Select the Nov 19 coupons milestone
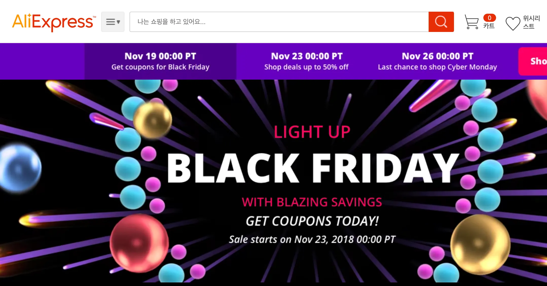Screen dimensions: 547x286 160,61
